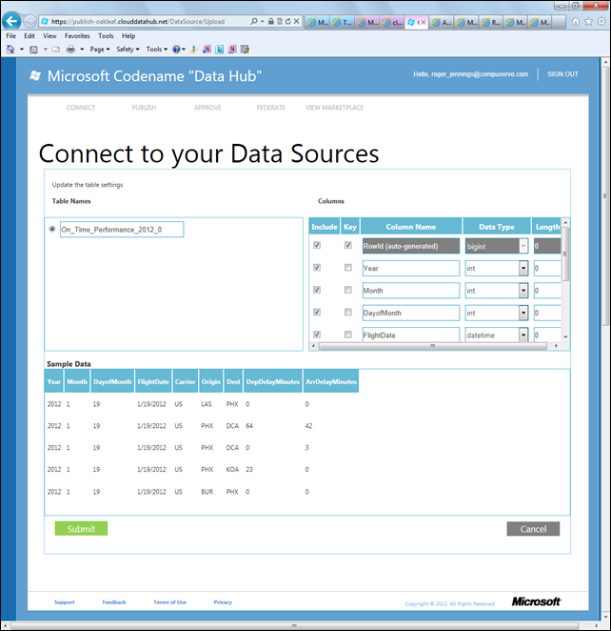Image resolution: width=611 pixels, height=631 pixels.
Task: Uncheck Include for the FlightDate column
Action: [x=317, y=335]
